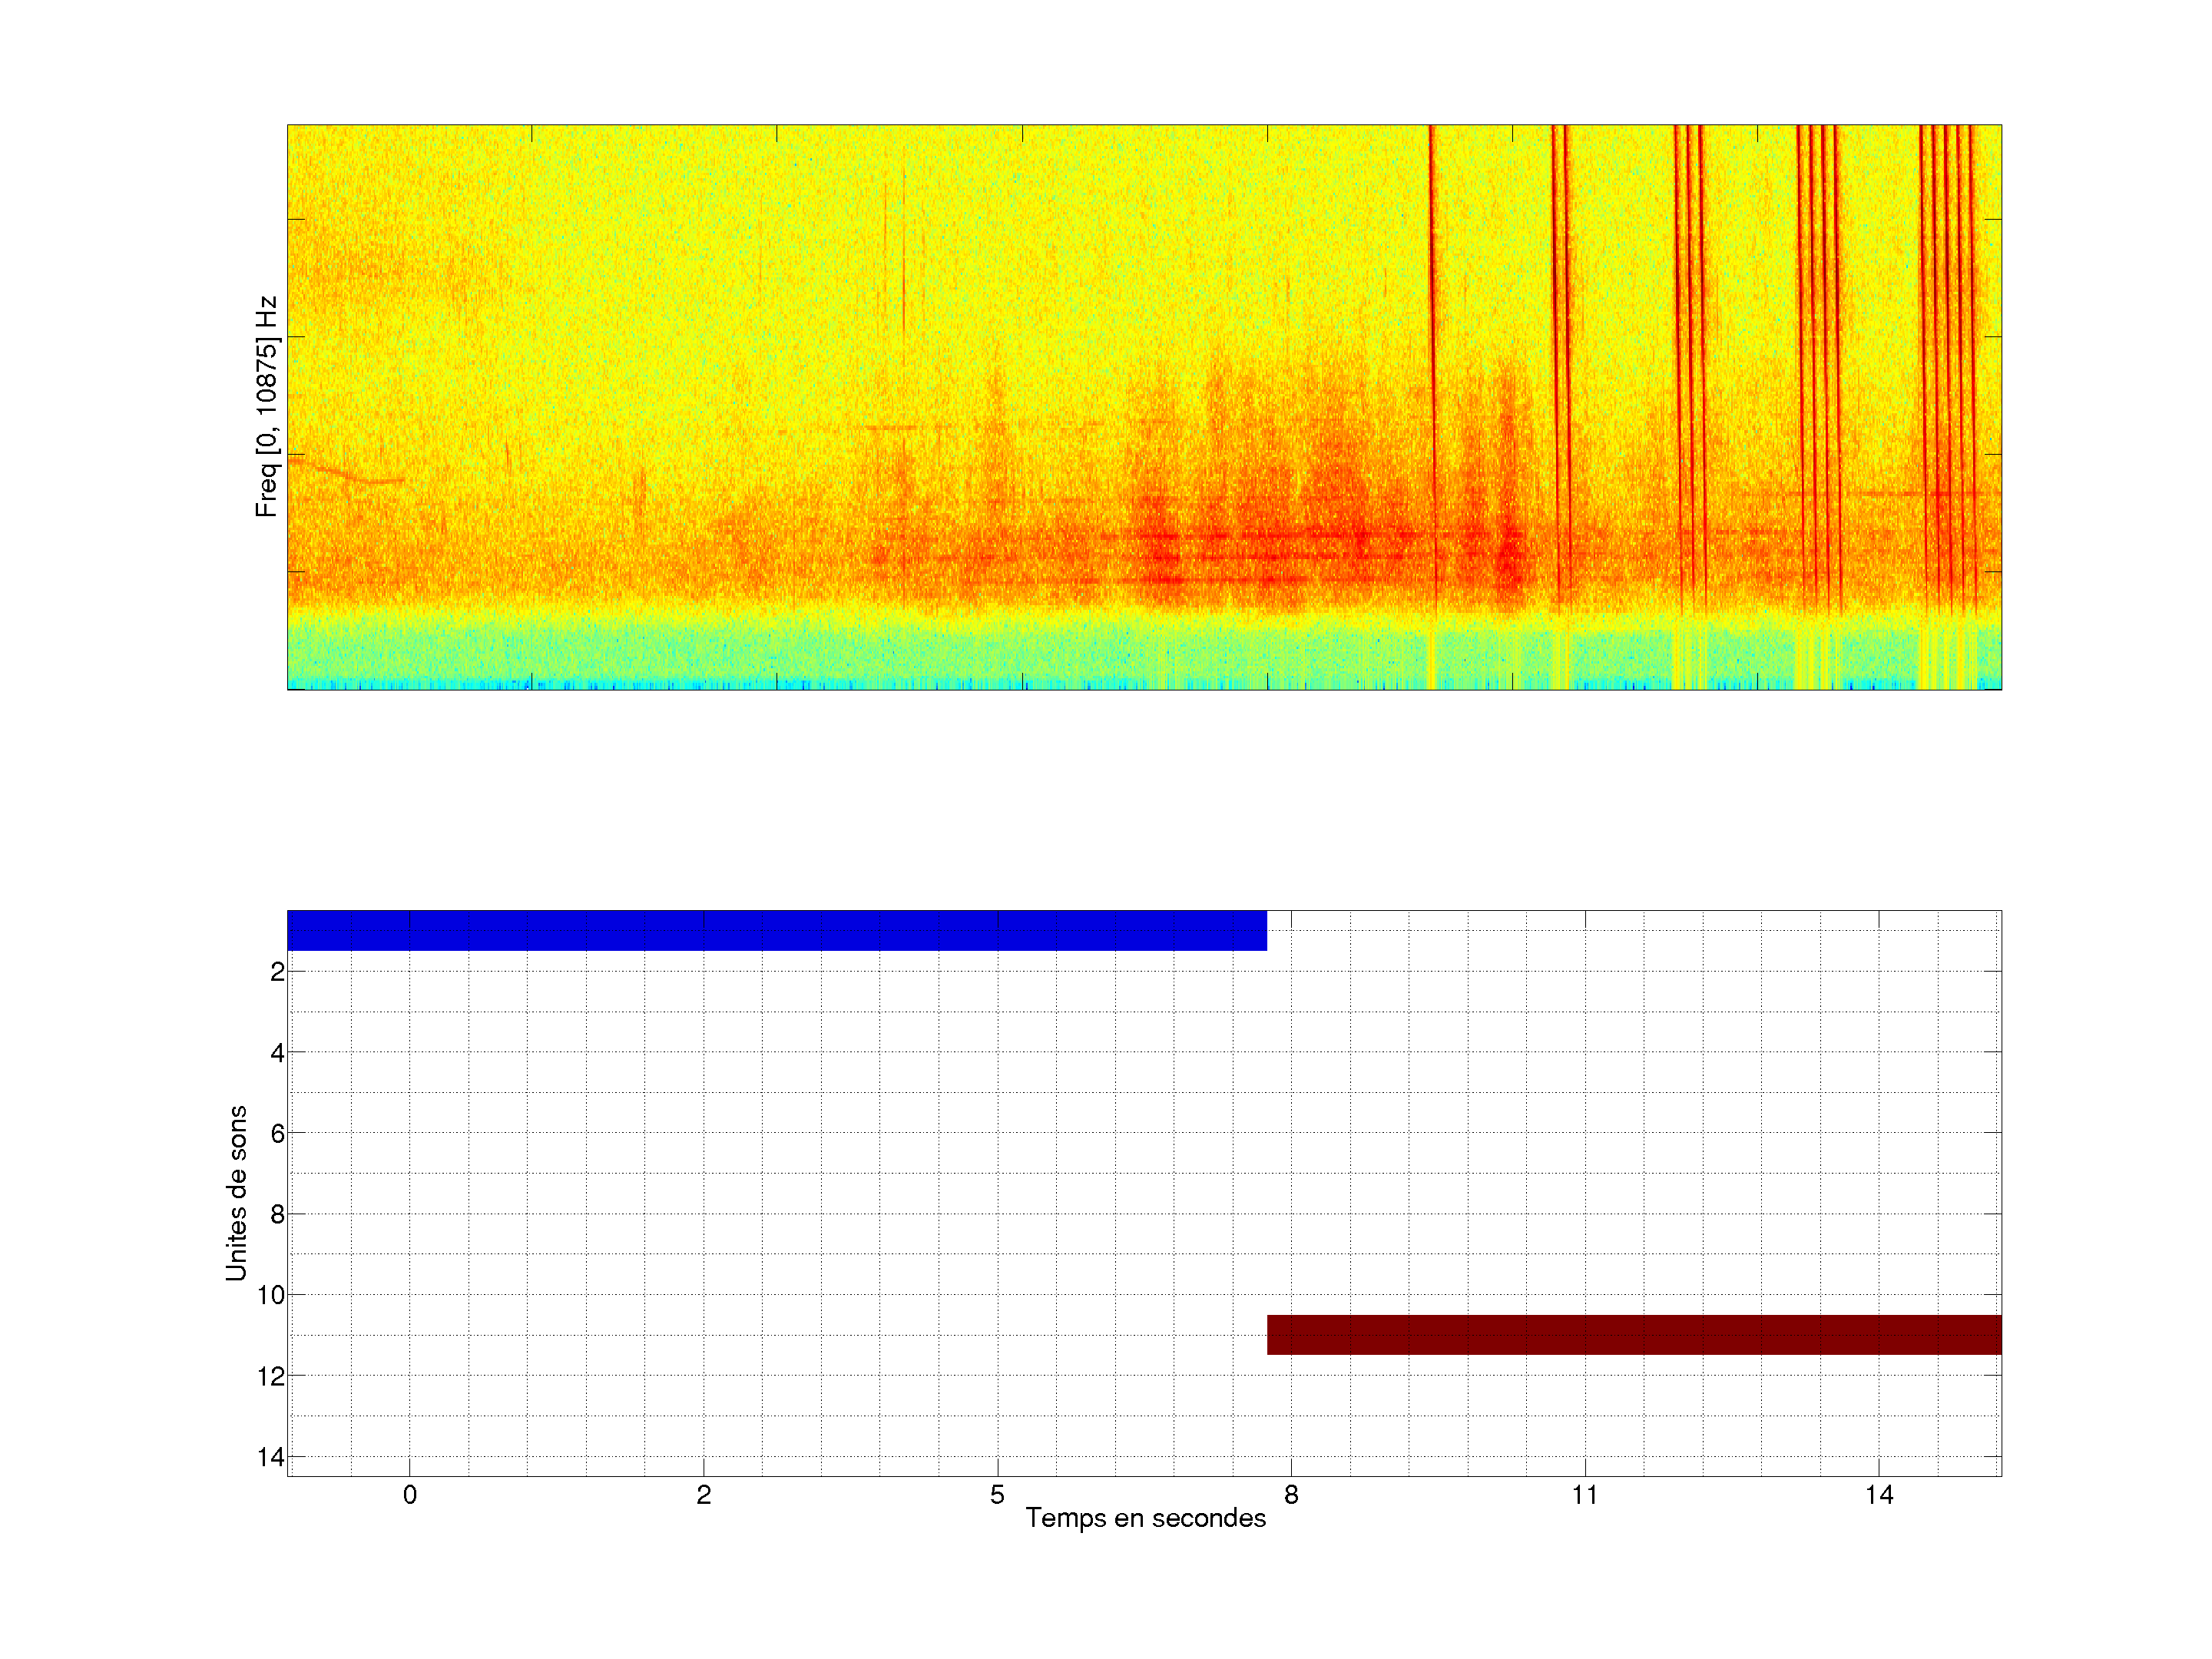Click the 'Unites de sons' y-axis label
2212x1659 pixels.
(236, 1193)
